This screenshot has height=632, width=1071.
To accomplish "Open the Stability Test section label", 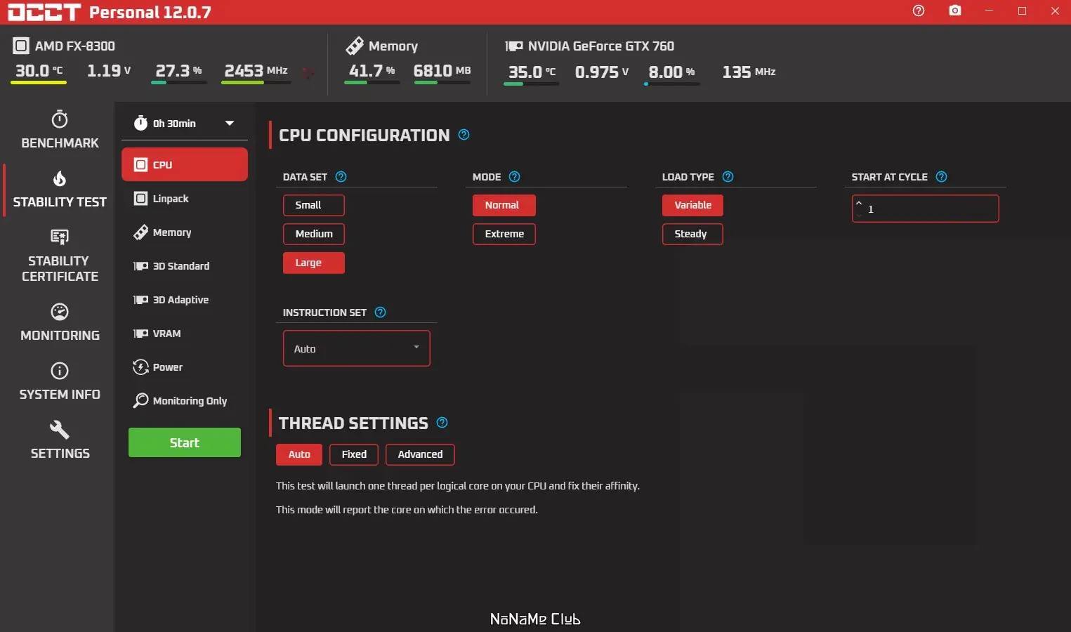I will pos(60,202).
